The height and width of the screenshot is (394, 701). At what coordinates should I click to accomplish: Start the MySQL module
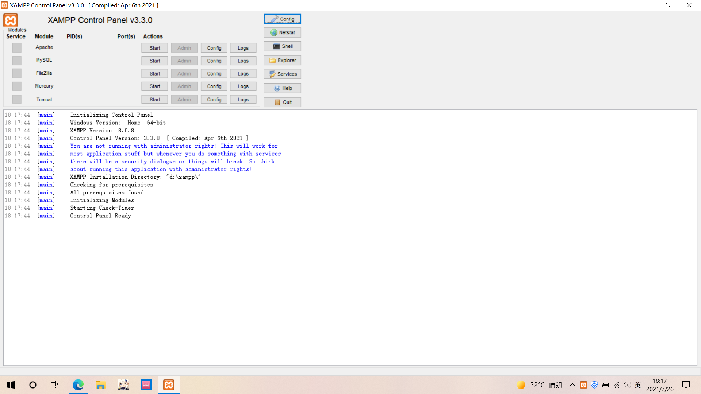coord(155,61)
